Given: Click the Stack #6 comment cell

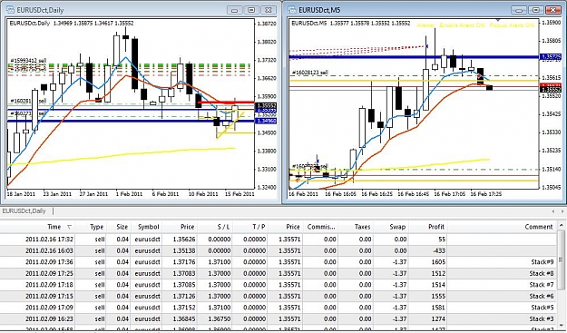Looking at the screenshot, I should (542, 296).
